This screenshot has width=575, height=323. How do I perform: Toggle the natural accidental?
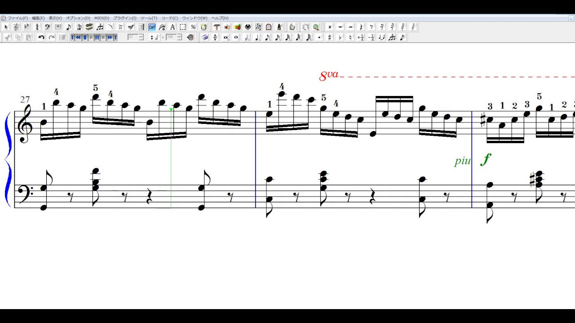coord(351,37)
